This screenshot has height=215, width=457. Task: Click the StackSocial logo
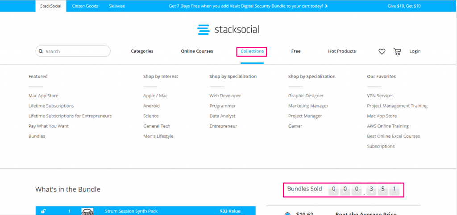pos(228,29)
